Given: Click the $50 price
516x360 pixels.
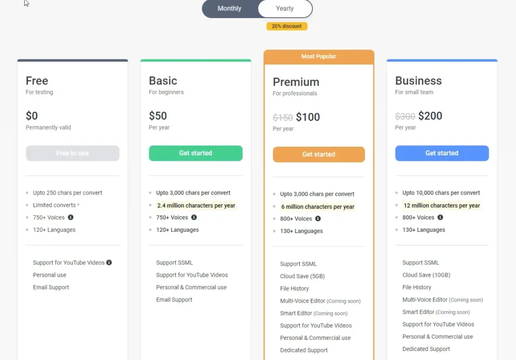Looking at the screenshot, I should point(158,116).
